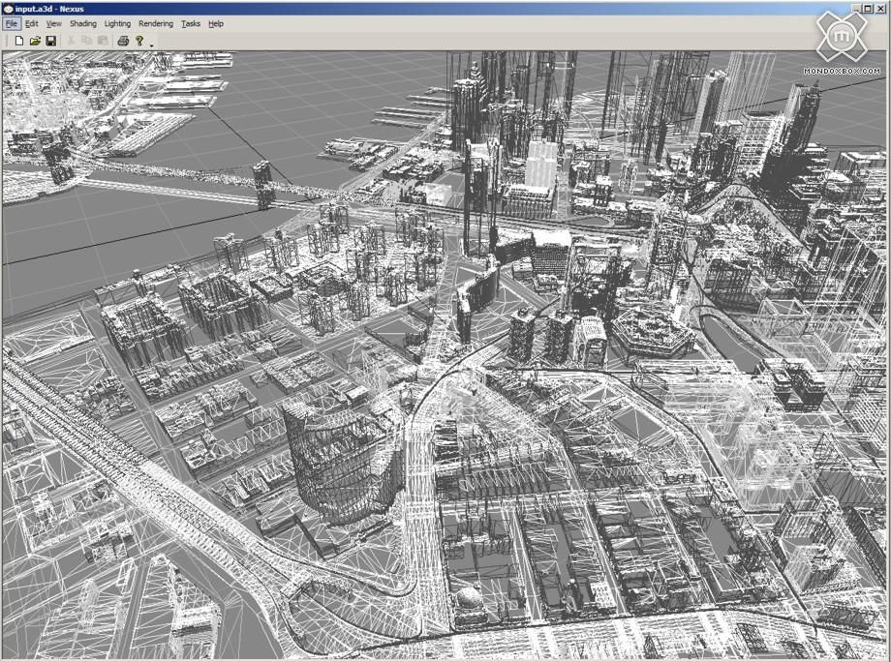The width and height of the screenshot is (891, 662).
Task: Maximize the Nexus window
Action: (x=868, y=9)
